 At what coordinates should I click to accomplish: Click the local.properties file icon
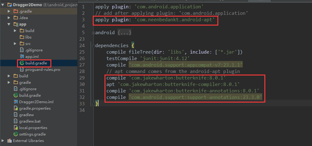(16, 128)
